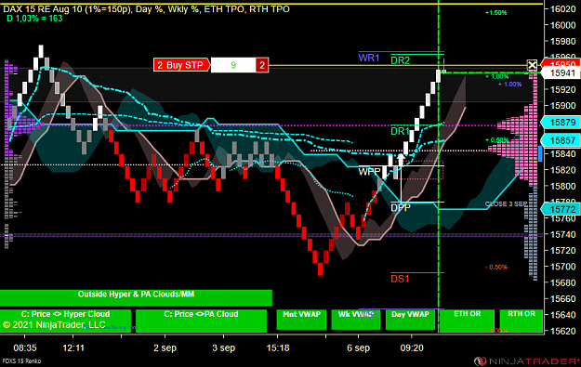The image size is (581, 367).
Task: Click the white up arrow marker near WPP
Action: pyautogui.click(x=401, y=159)
